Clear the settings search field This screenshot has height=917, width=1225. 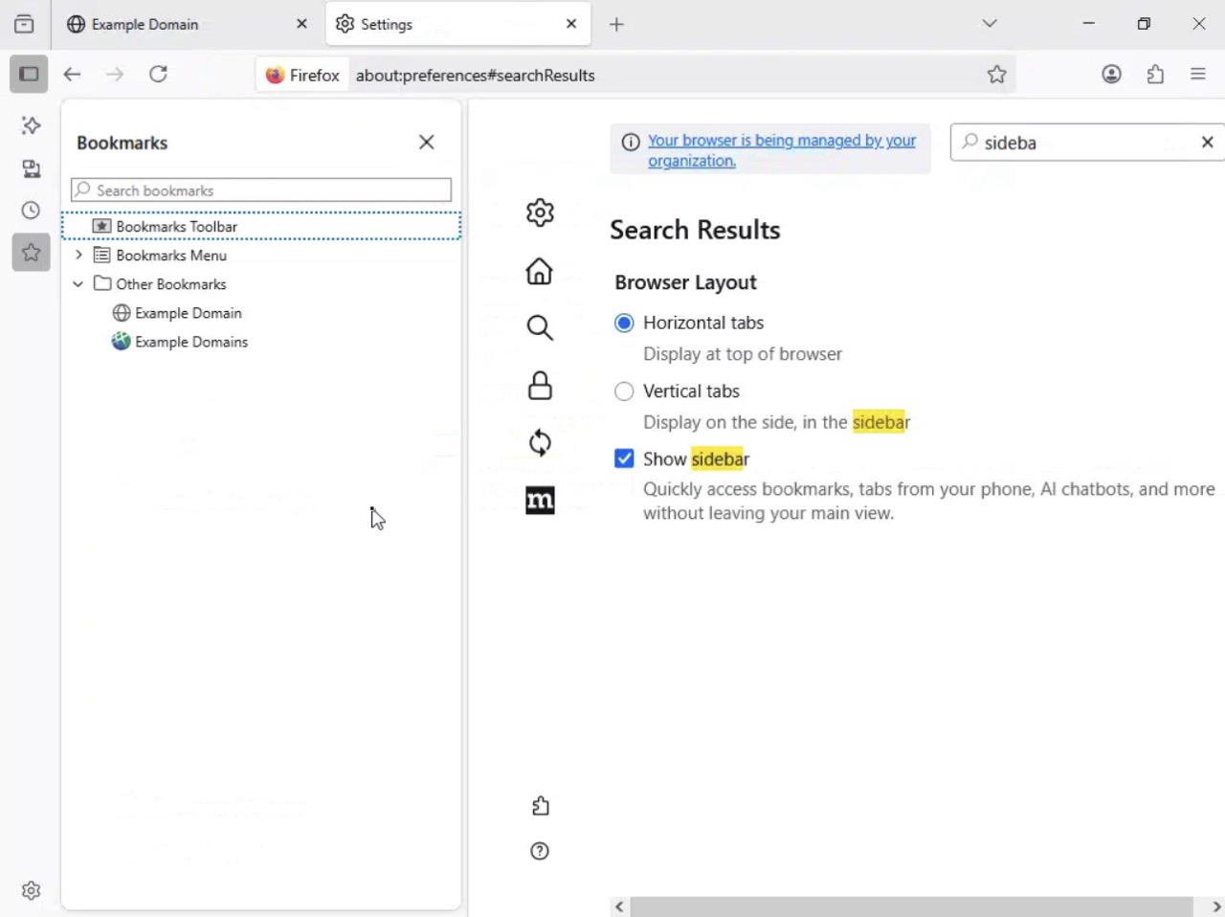click(1207, 143)
